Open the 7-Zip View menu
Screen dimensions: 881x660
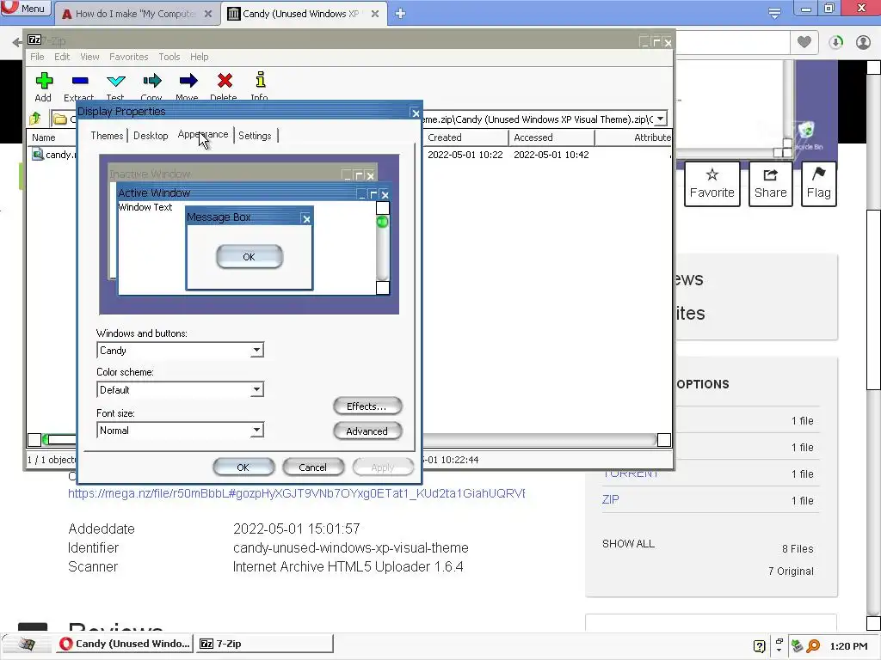coord(89,57)
